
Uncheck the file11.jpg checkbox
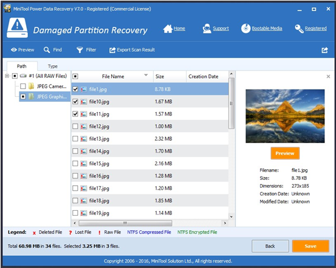click(x=75, y=114)
